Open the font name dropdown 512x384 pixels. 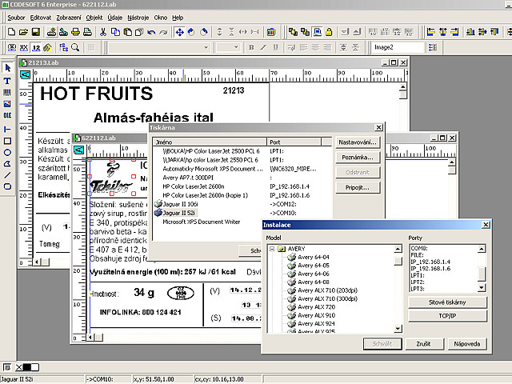(x=206, y=48)
